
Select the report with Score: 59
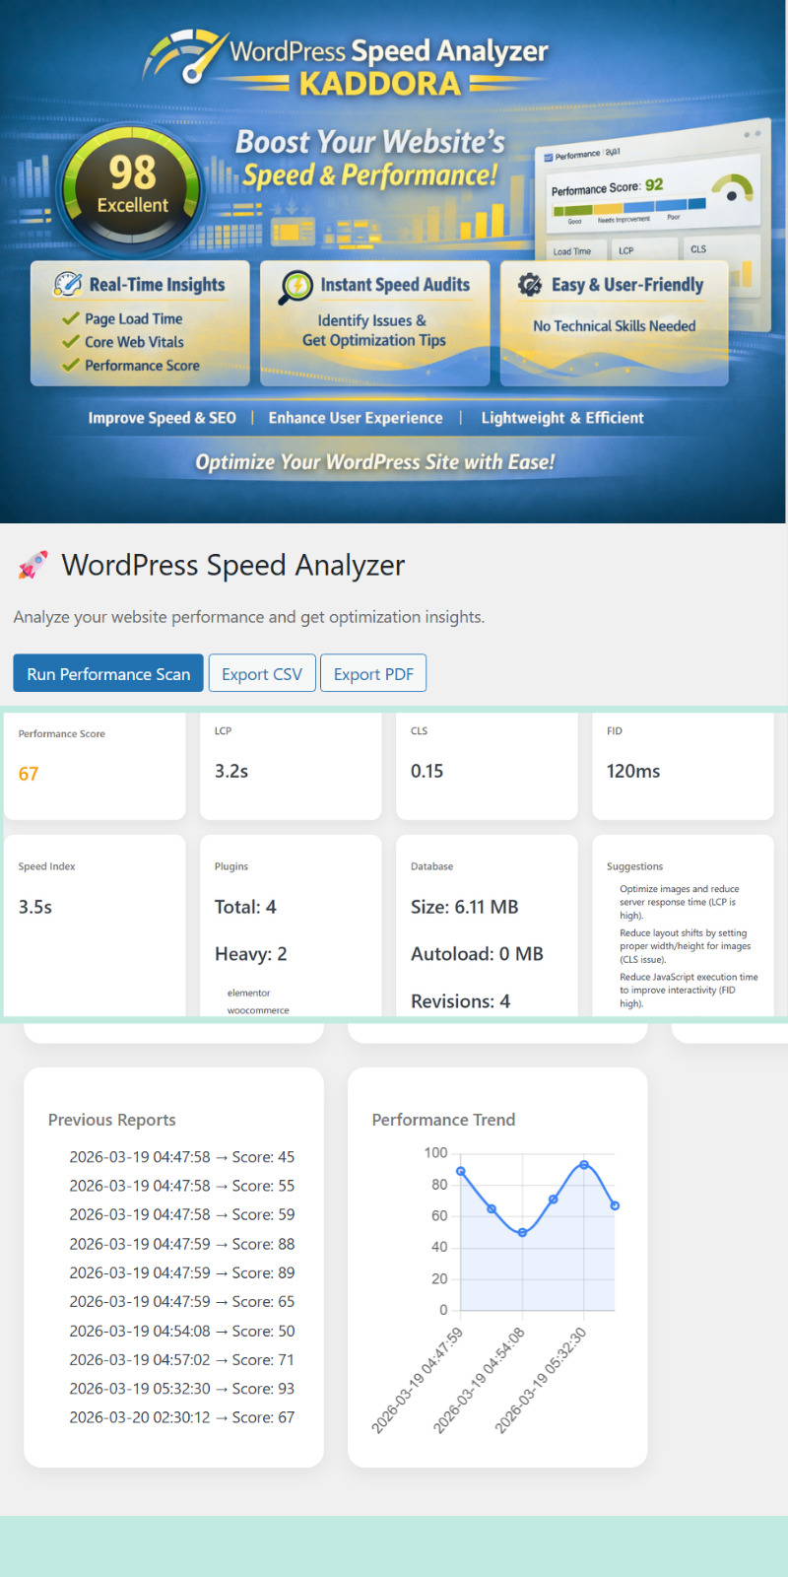tap(182, 1214)
